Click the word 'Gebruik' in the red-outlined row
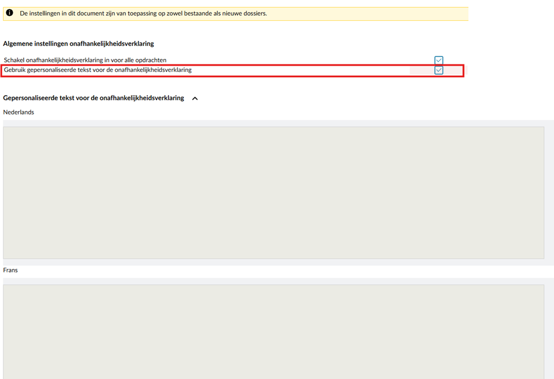554x379 pixels. point(15,70)
